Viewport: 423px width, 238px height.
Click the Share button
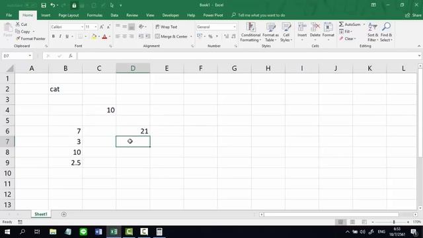413,15
